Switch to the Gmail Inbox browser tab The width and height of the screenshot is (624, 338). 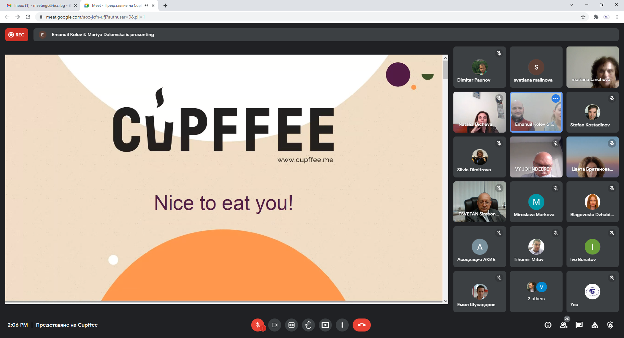(x=41, y=6)
